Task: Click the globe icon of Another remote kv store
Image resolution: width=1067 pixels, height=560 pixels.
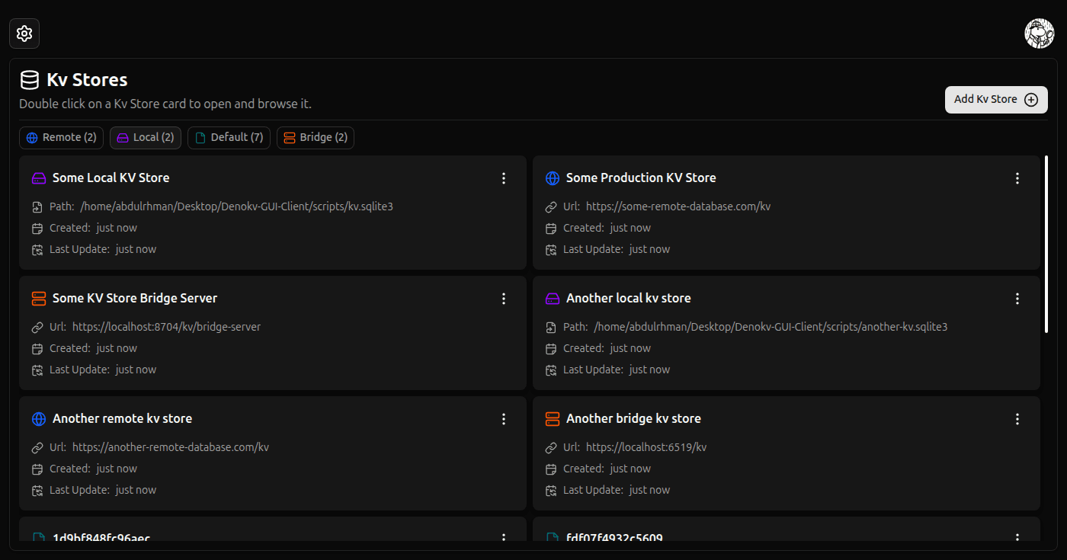Action: (x=39, y=419)
